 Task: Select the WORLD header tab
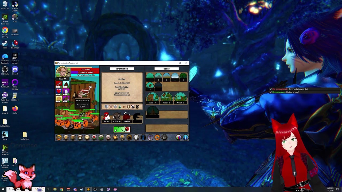[166, 69]
